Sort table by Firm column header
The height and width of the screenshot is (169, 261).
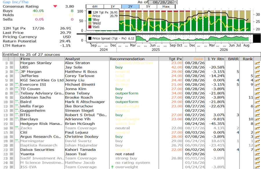42,59
